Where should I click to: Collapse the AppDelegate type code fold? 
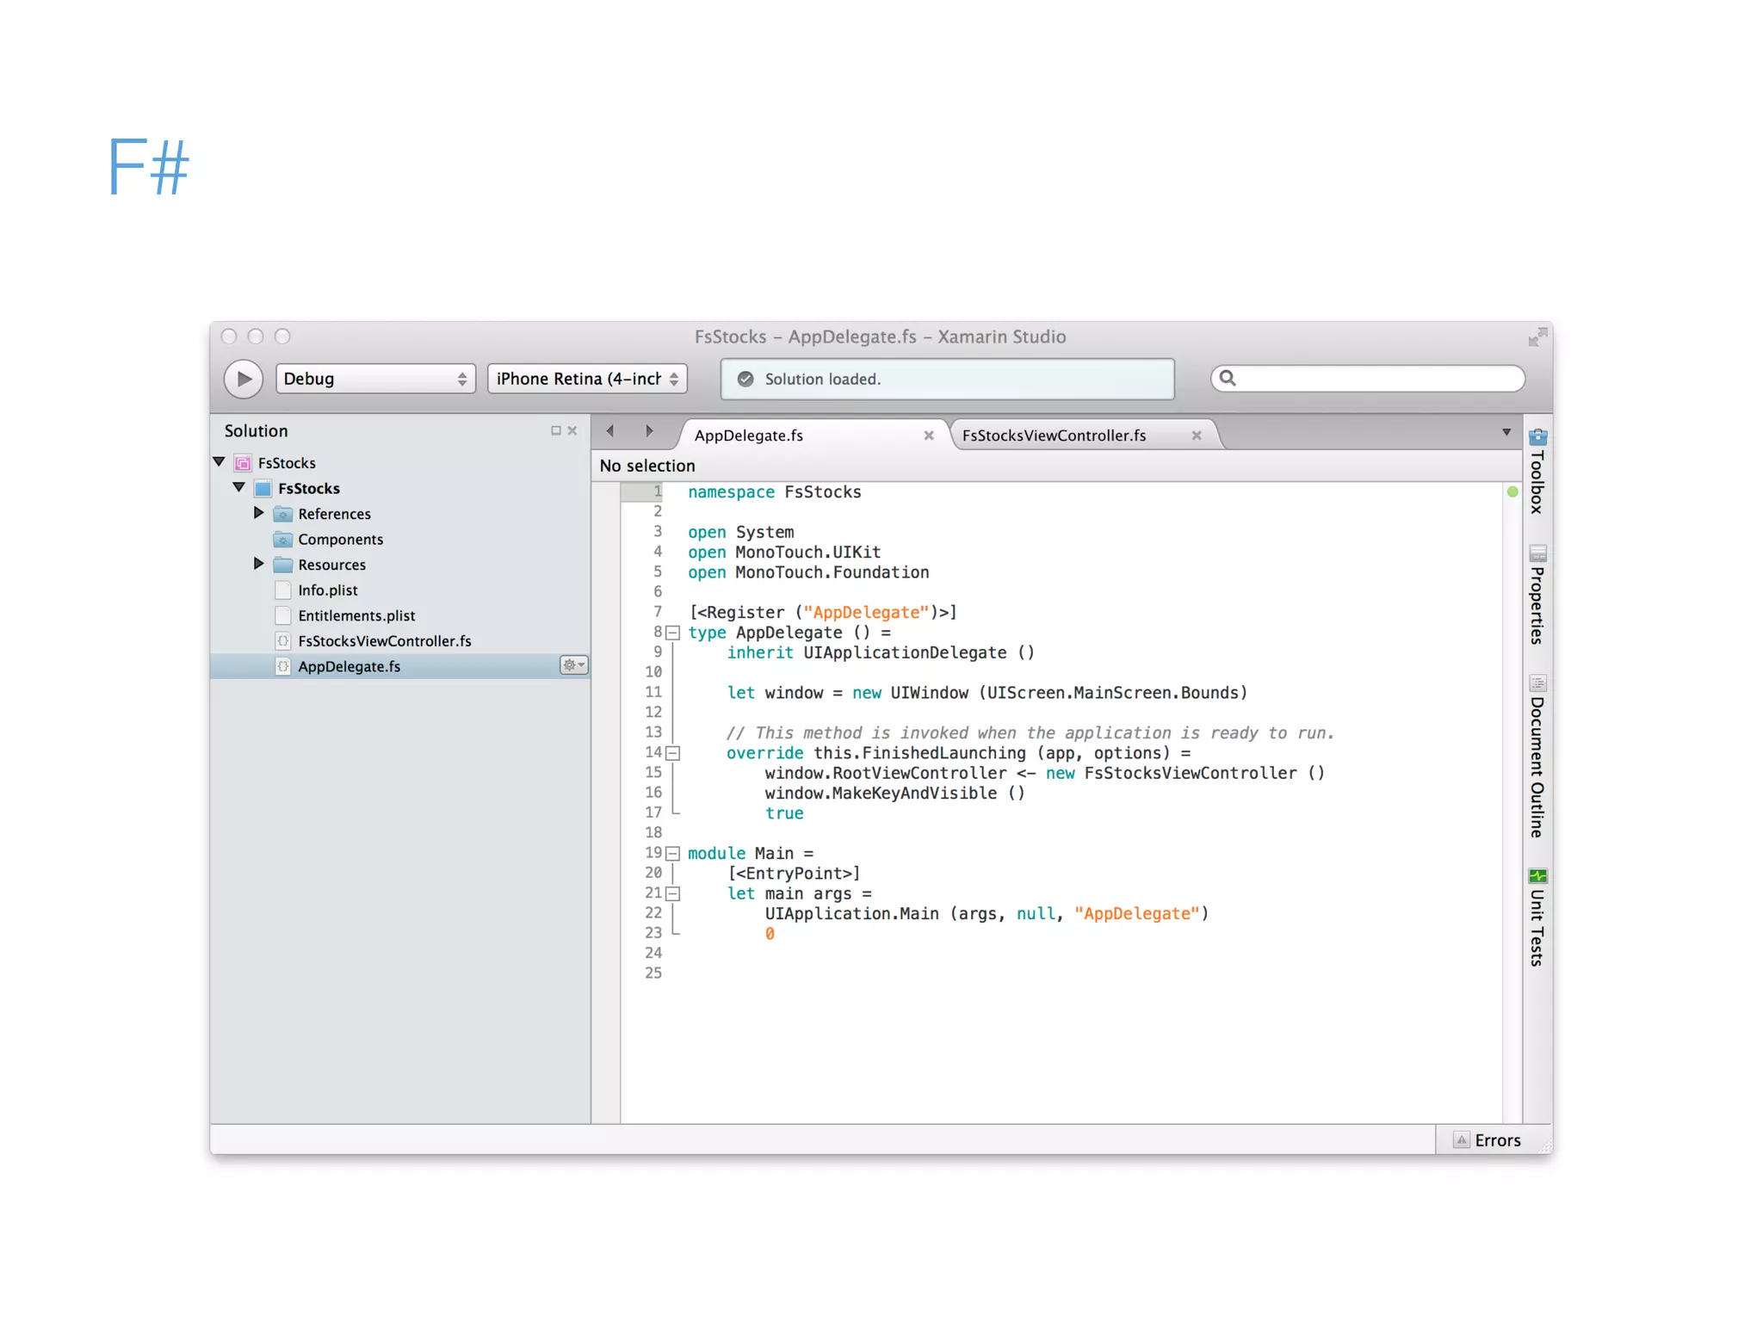(673, 633)
